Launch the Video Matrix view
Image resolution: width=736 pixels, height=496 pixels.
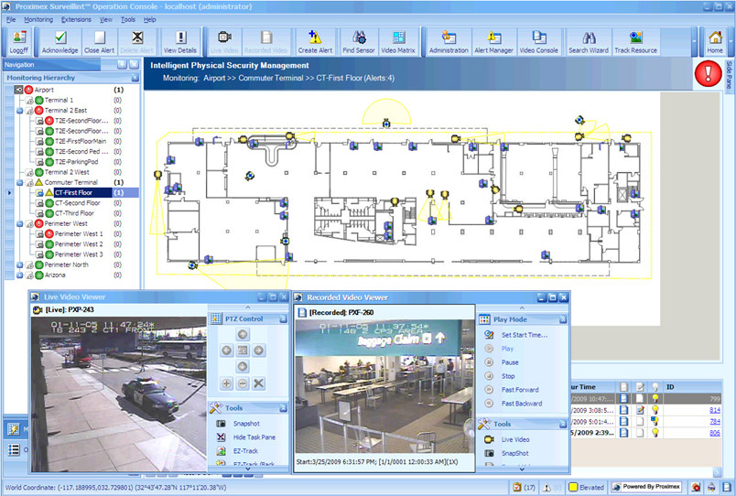[398, 42]
